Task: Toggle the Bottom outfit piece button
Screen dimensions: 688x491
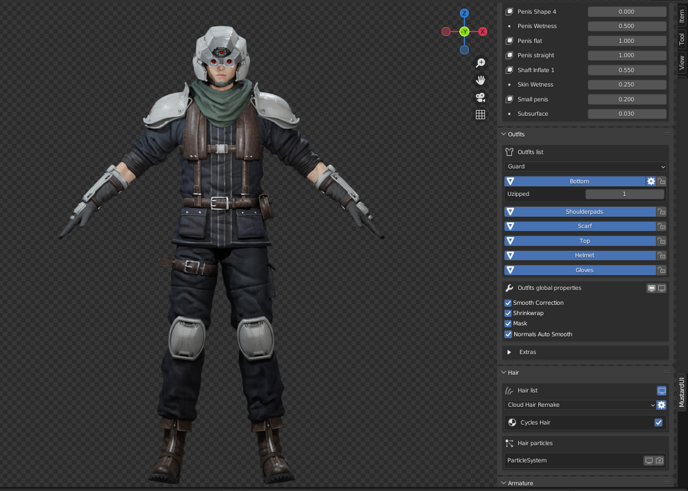Action: 575,181
